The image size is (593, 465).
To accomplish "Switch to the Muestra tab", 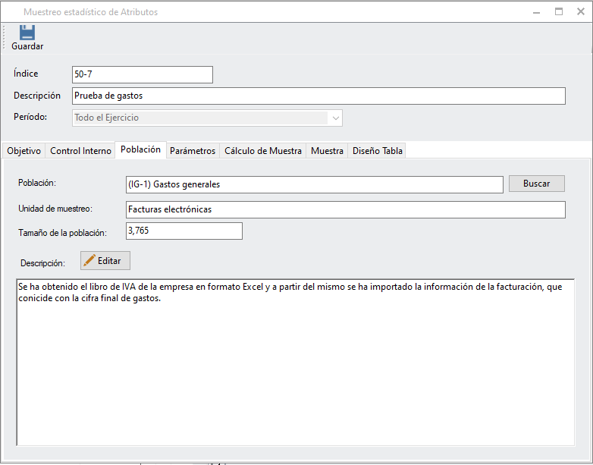I will coord(327,151).
